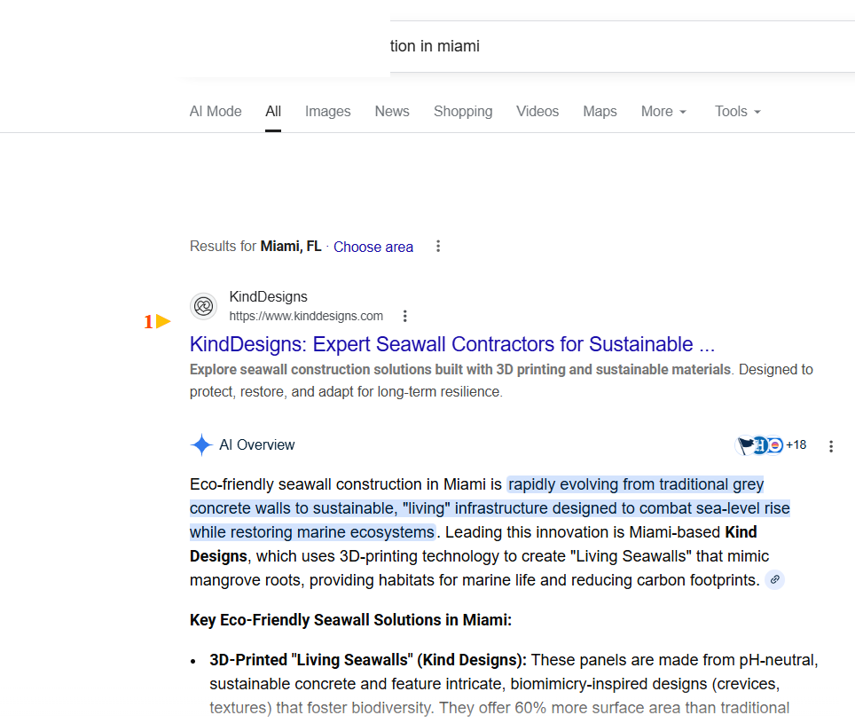The width and height of the screenshot is (855, 723).
Task: Click the orange arrow marker beside result 1
Action: point(162,322)
